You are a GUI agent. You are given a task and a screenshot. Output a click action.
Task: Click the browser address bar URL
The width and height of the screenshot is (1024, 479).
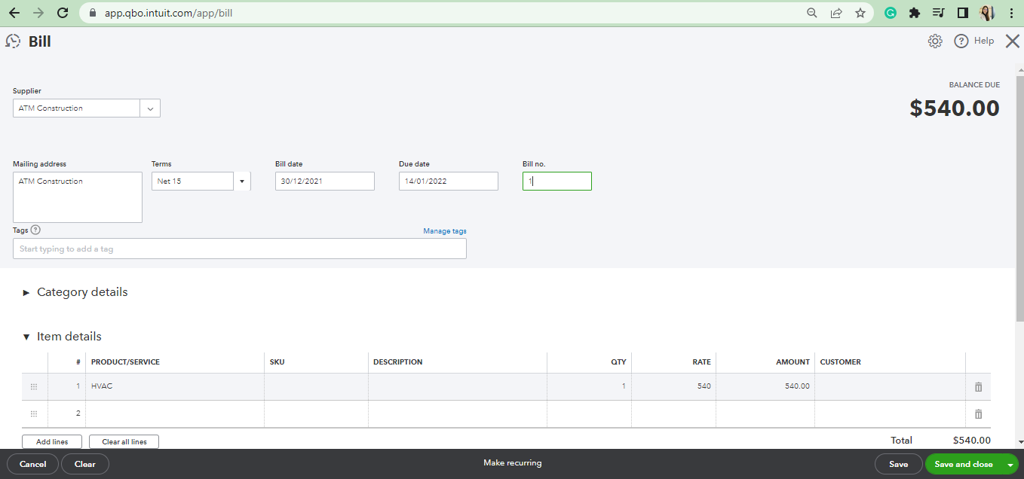coord(168,13)
